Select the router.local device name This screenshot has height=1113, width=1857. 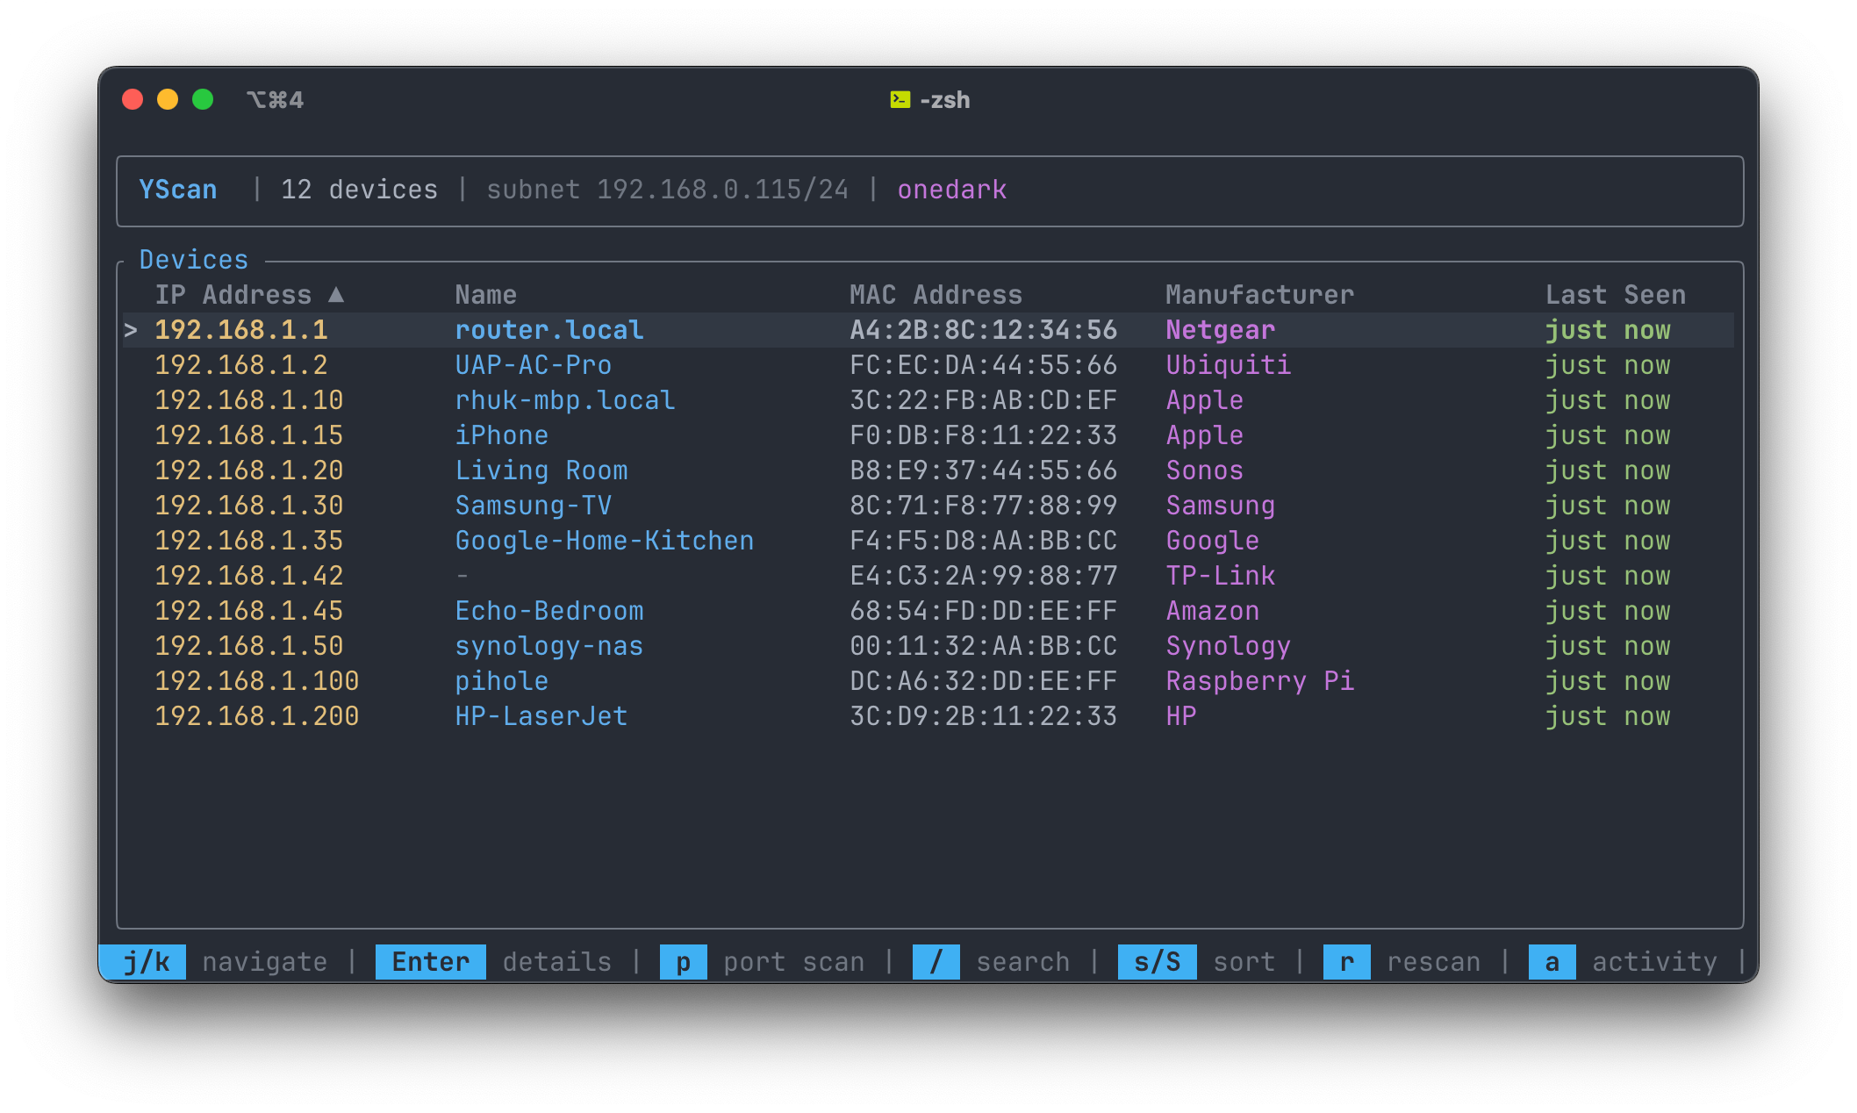(x=549, y=330)
